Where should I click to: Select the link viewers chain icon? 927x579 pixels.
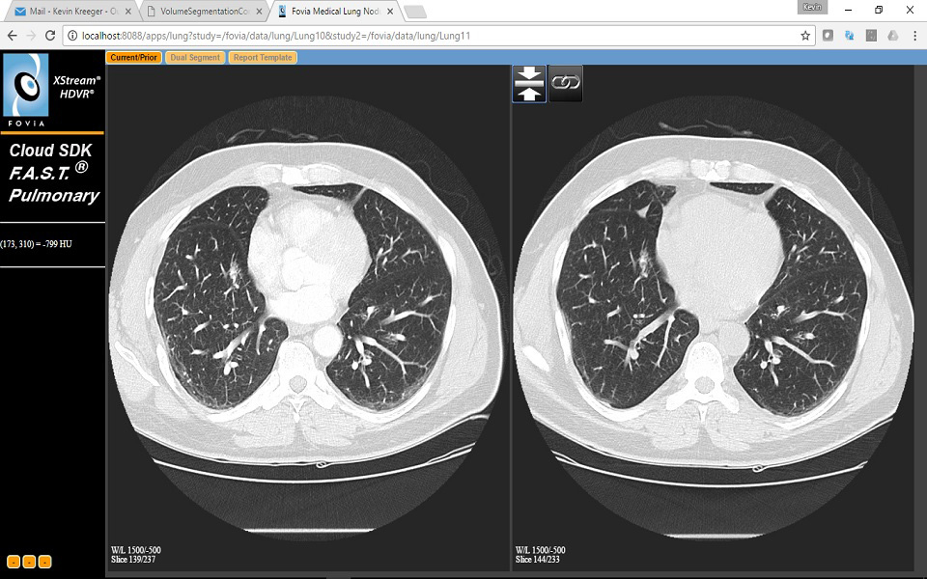[568, 83]
